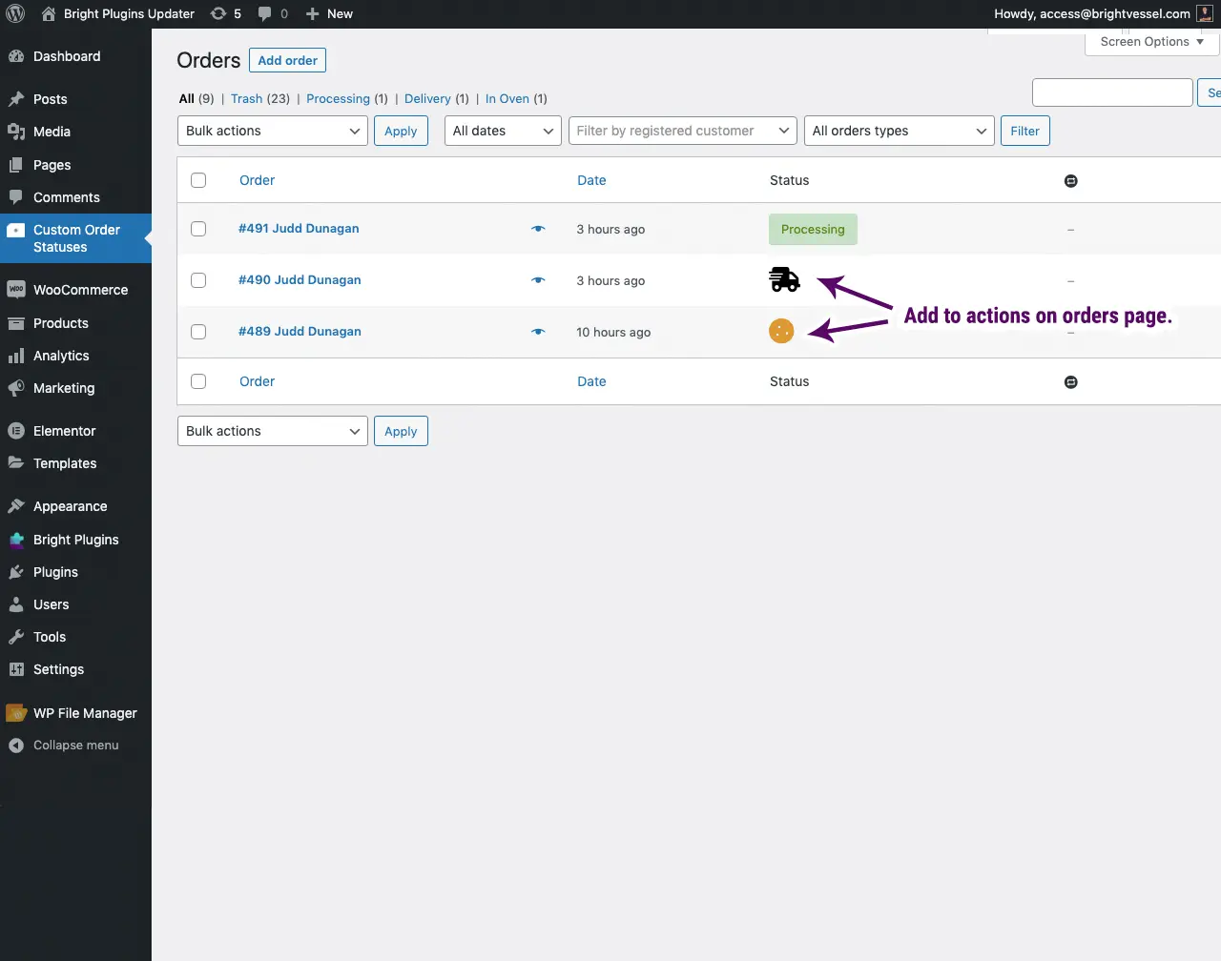The width and height of the screenshot is (1221, 961).
Task: Click the green Processing status badge
Action: click(x=813, y=229)
